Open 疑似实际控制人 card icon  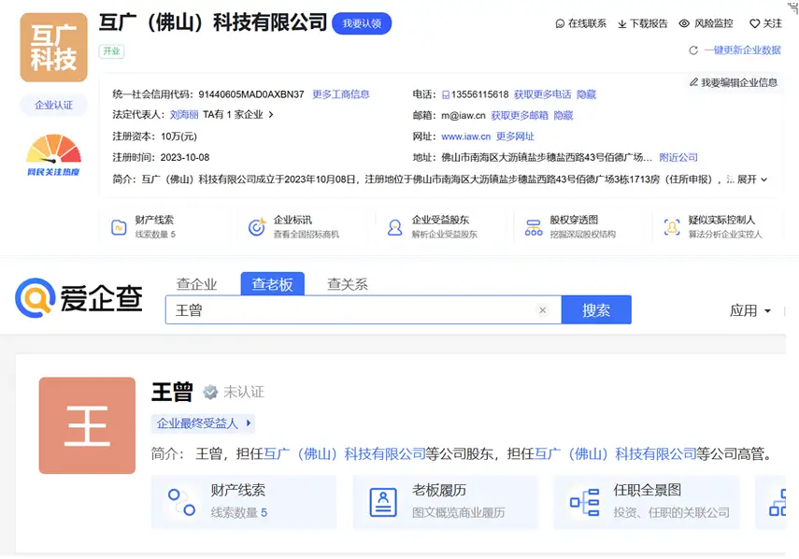tap(672, 227)
